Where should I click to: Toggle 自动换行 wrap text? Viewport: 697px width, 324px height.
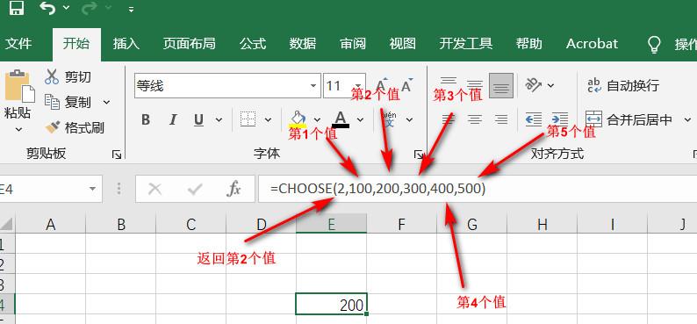623,86
